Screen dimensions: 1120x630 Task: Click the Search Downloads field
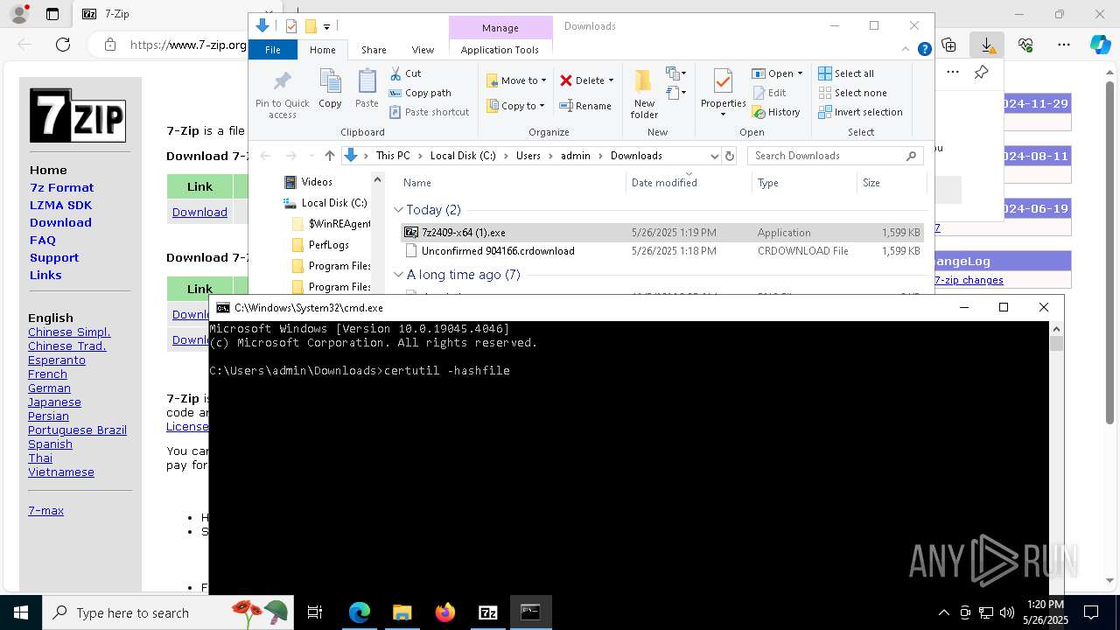[x=836, y=156]
